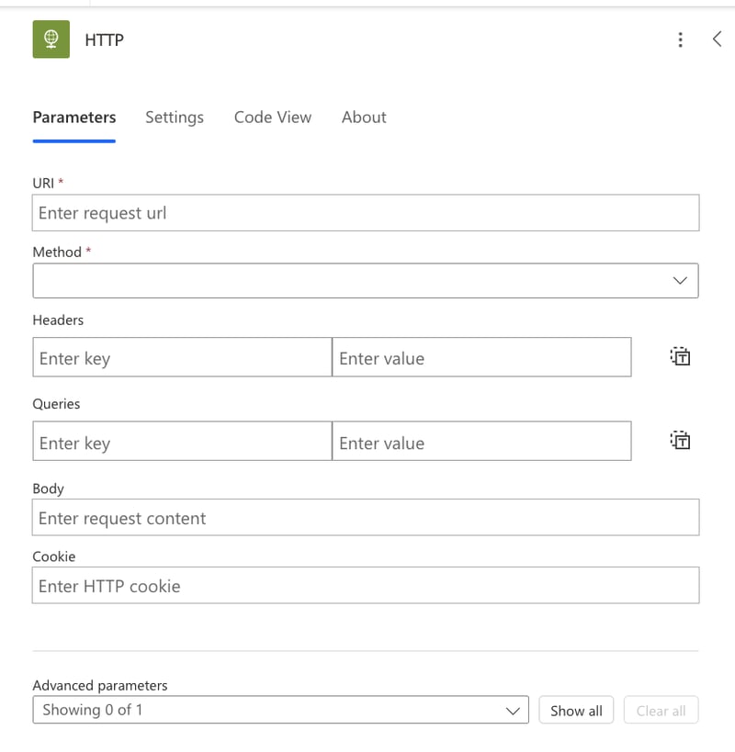
Task: Switch Queries to text mode
Action: click(x=680, y=441)
